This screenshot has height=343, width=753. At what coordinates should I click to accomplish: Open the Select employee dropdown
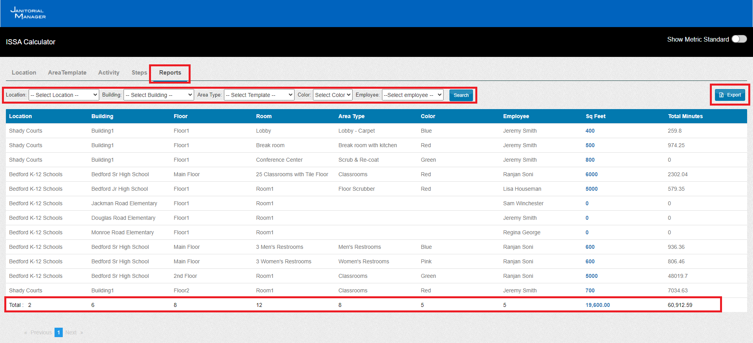pos(412,95)
